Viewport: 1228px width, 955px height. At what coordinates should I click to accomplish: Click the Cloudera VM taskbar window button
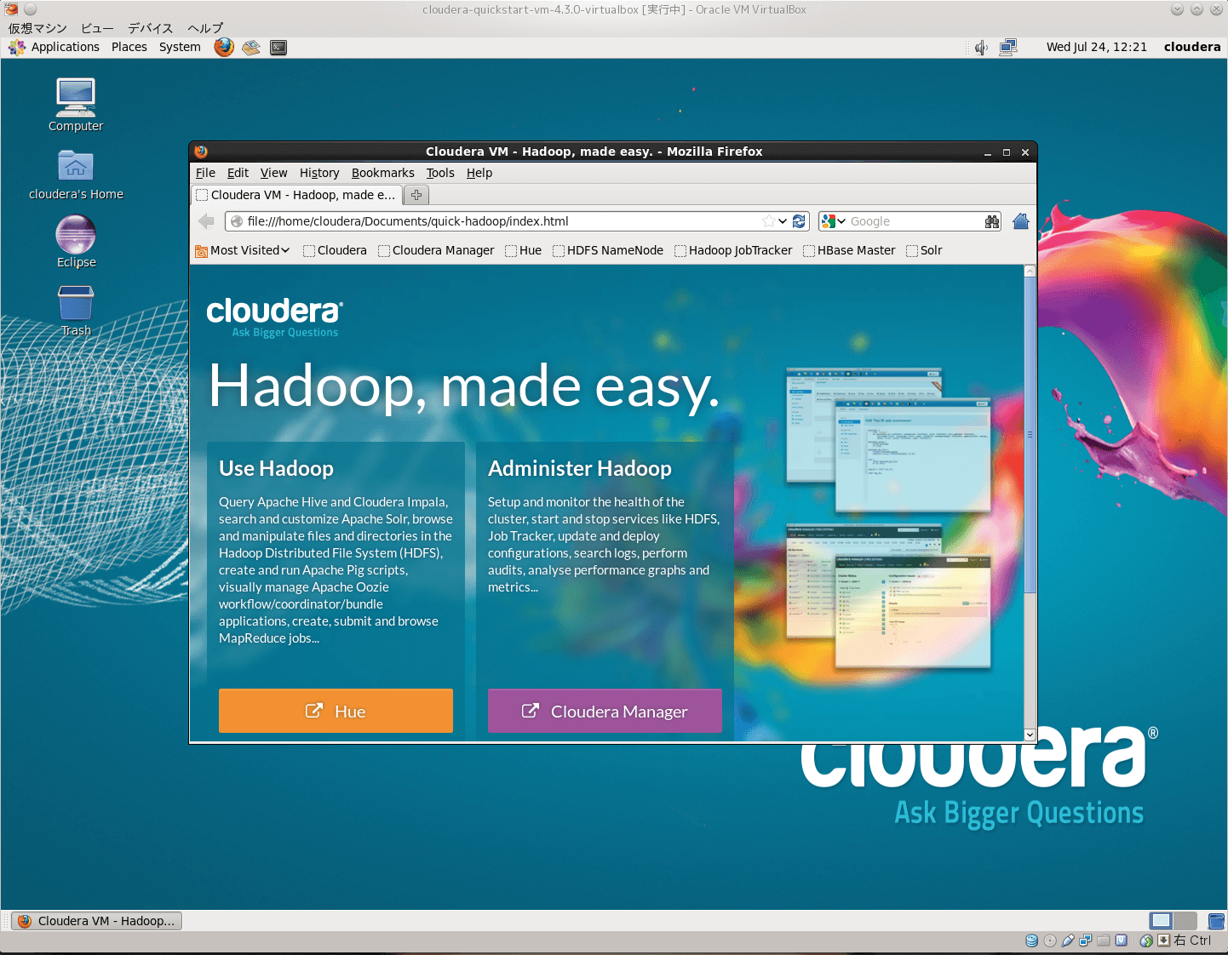point(97,921)
